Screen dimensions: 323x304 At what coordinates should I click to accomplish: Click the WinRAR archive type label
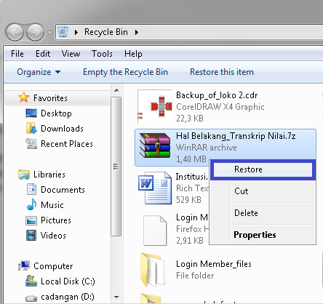point(207,148)
